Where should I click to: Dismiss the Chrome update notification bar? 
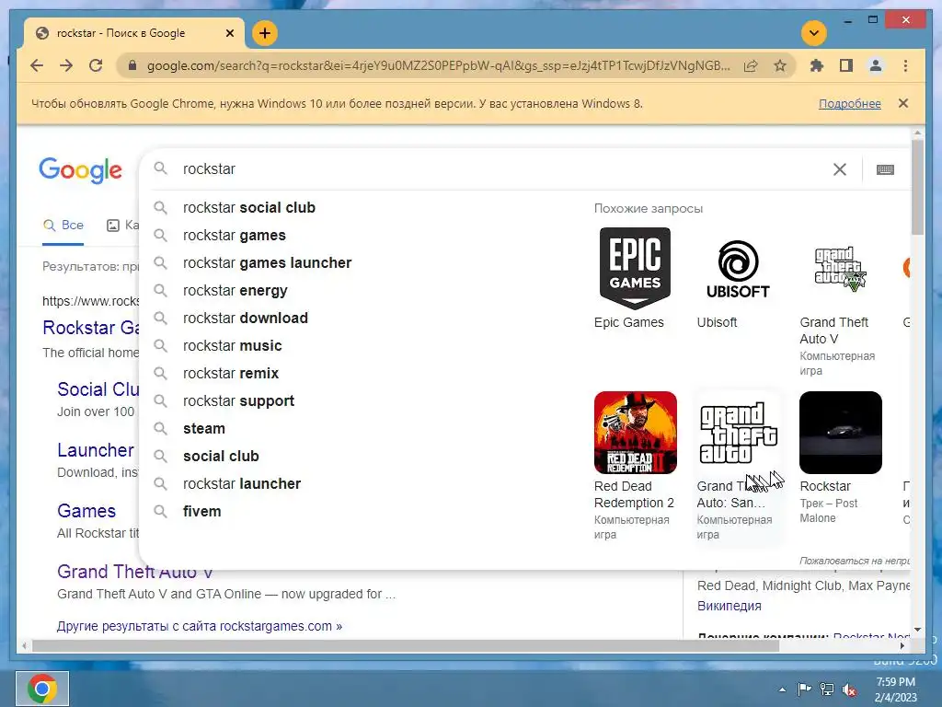coord(903,103)
